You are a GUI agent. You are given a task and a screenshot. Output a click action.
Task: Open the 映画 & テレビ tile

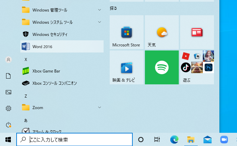click(127, 67)
